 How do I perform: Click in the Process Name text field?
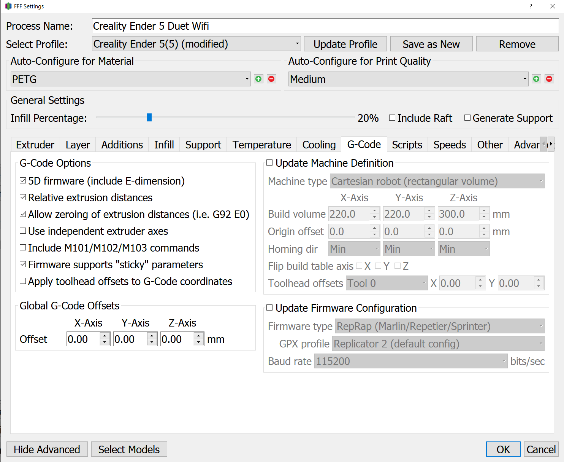[325, 26]
